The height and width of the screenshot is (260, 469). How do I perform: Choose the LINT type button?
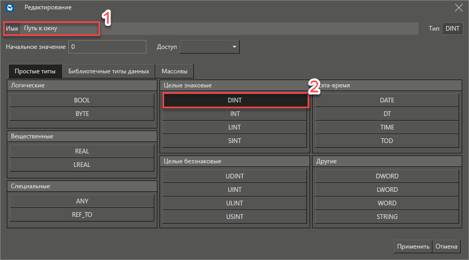(x=235, y=127)
